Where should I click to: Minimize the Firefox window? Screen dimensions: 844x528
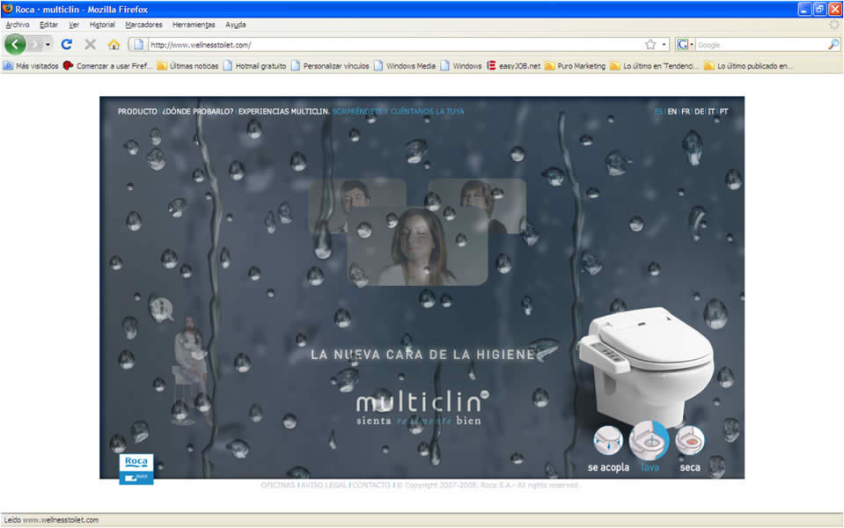click(804, 9)
